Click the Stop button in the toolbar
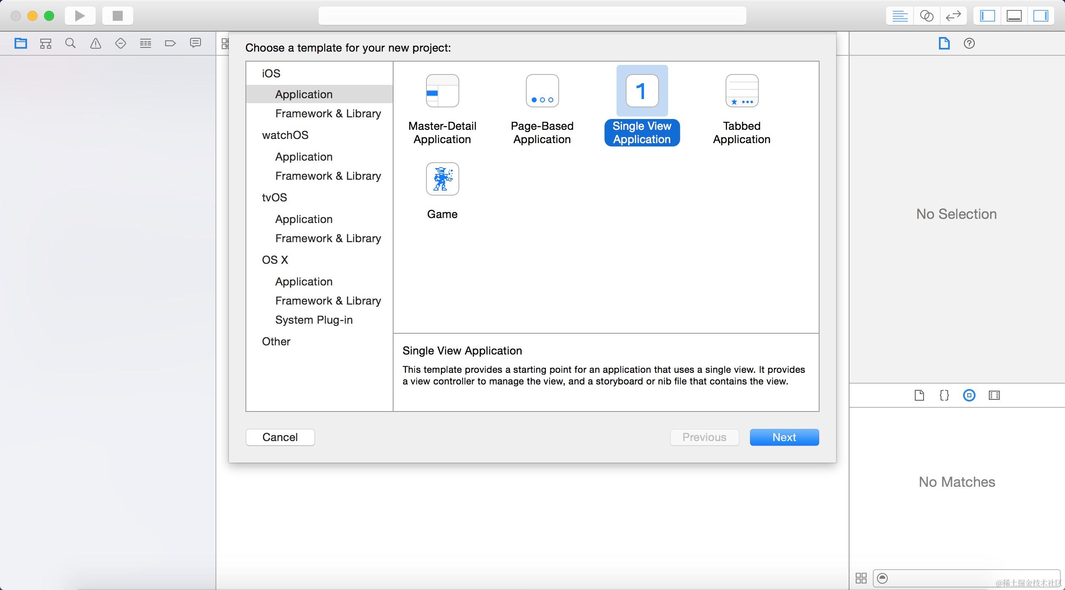Screen dimensions: 1065x590 pyautogui.click(x=118, y=16)
